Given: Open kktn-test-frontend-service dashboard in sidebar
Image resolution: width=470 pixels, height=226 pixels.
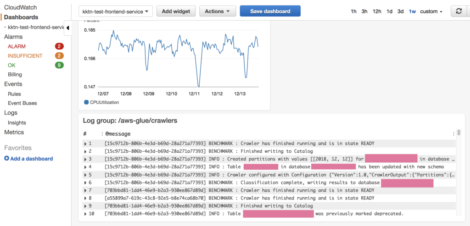Looking at the screenshot, I should coord(36,27).
